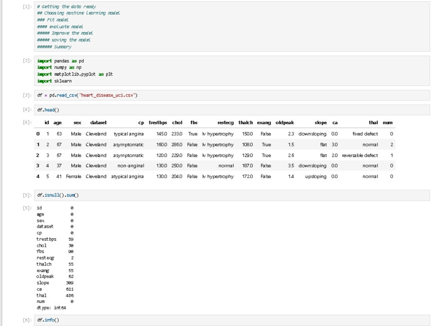The width and height of the screenshot is (435, 326).
Task: Click the "upsloping" table cell
Action: click(316, 176)
